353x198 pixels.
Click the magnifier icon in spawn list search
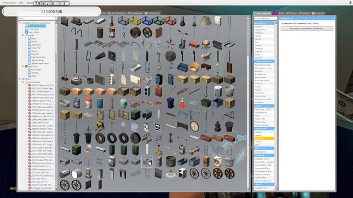click(55, 18)
